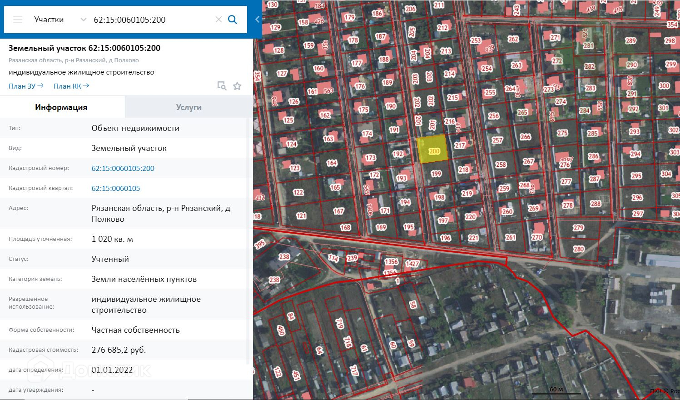Select parcel 288 on the map
The height and width of the screenshot is (400, 680).
[x=596, y=204]
